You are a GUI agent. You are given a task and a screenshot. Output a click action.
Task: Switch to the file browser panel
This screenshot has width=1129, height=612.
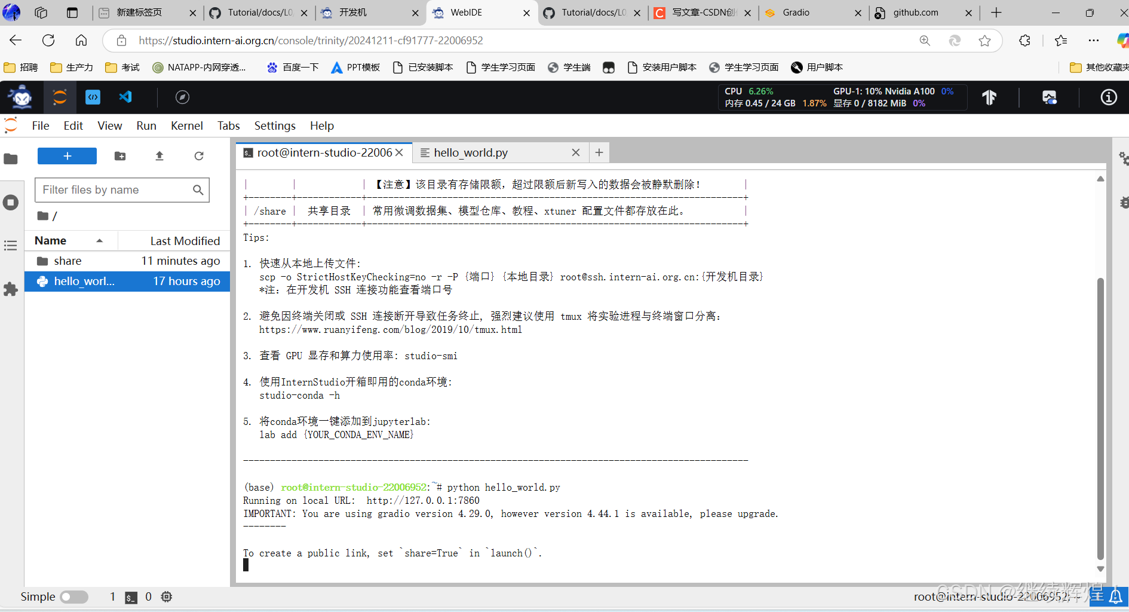[10, 158]
